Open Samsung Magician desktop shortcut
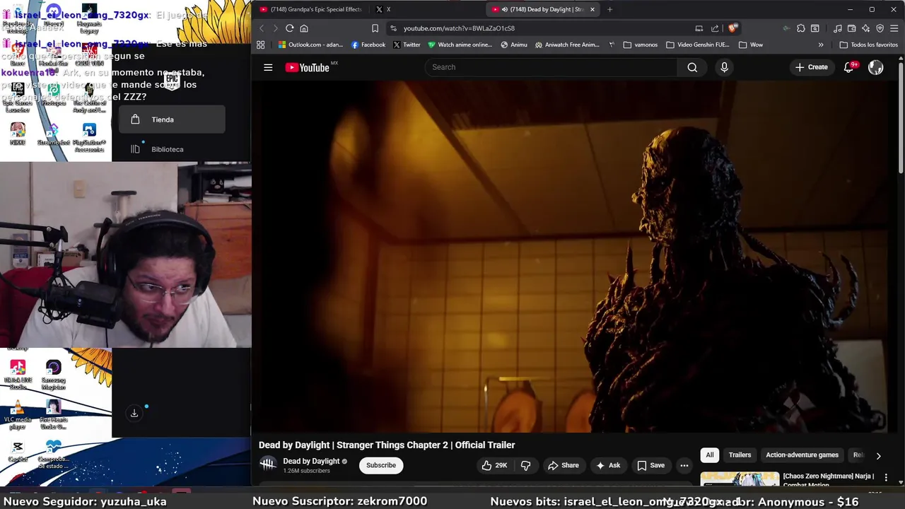This screenshot has width=905, height=509. click(54, 375)
